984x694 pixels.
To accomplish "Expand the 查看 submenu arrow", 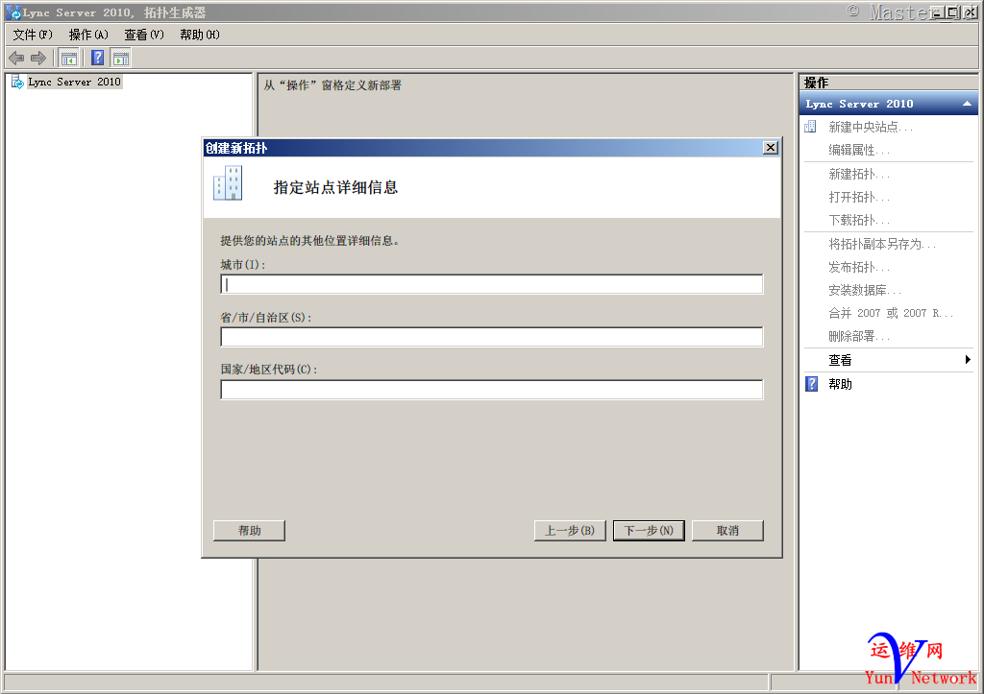I will tap(968, 359).
